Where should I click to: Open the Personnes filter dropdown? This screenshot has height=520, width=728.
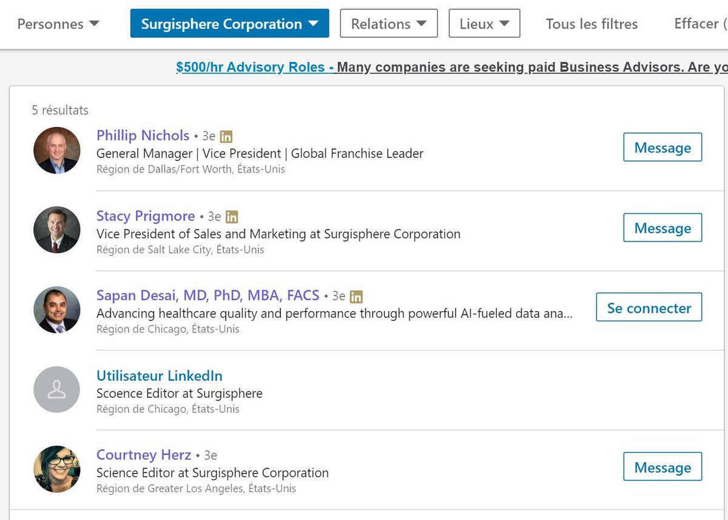click(58, 24)
